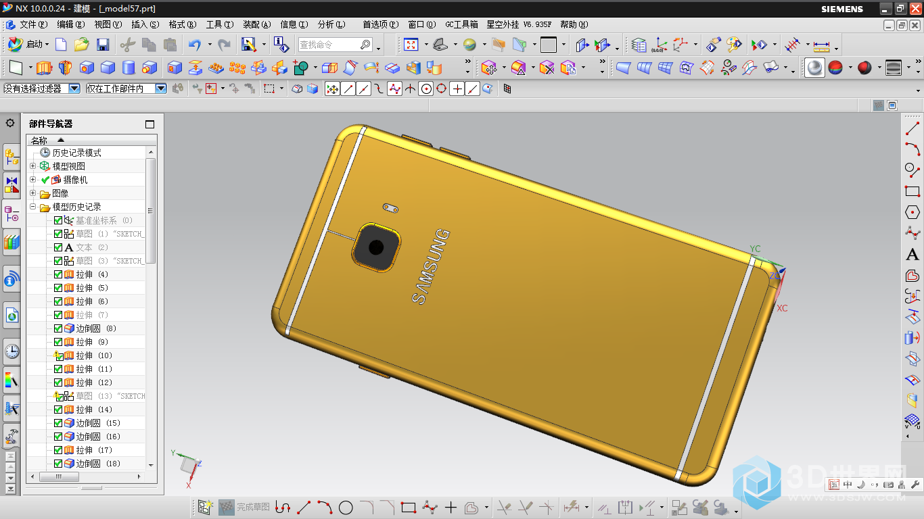Insert a Cylinder feature
This screenshot has width=924, height=519.
pos(128,68)
